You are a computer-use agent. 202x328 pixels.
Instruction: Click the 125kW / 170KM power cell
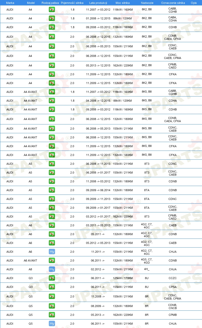(123, 278)
